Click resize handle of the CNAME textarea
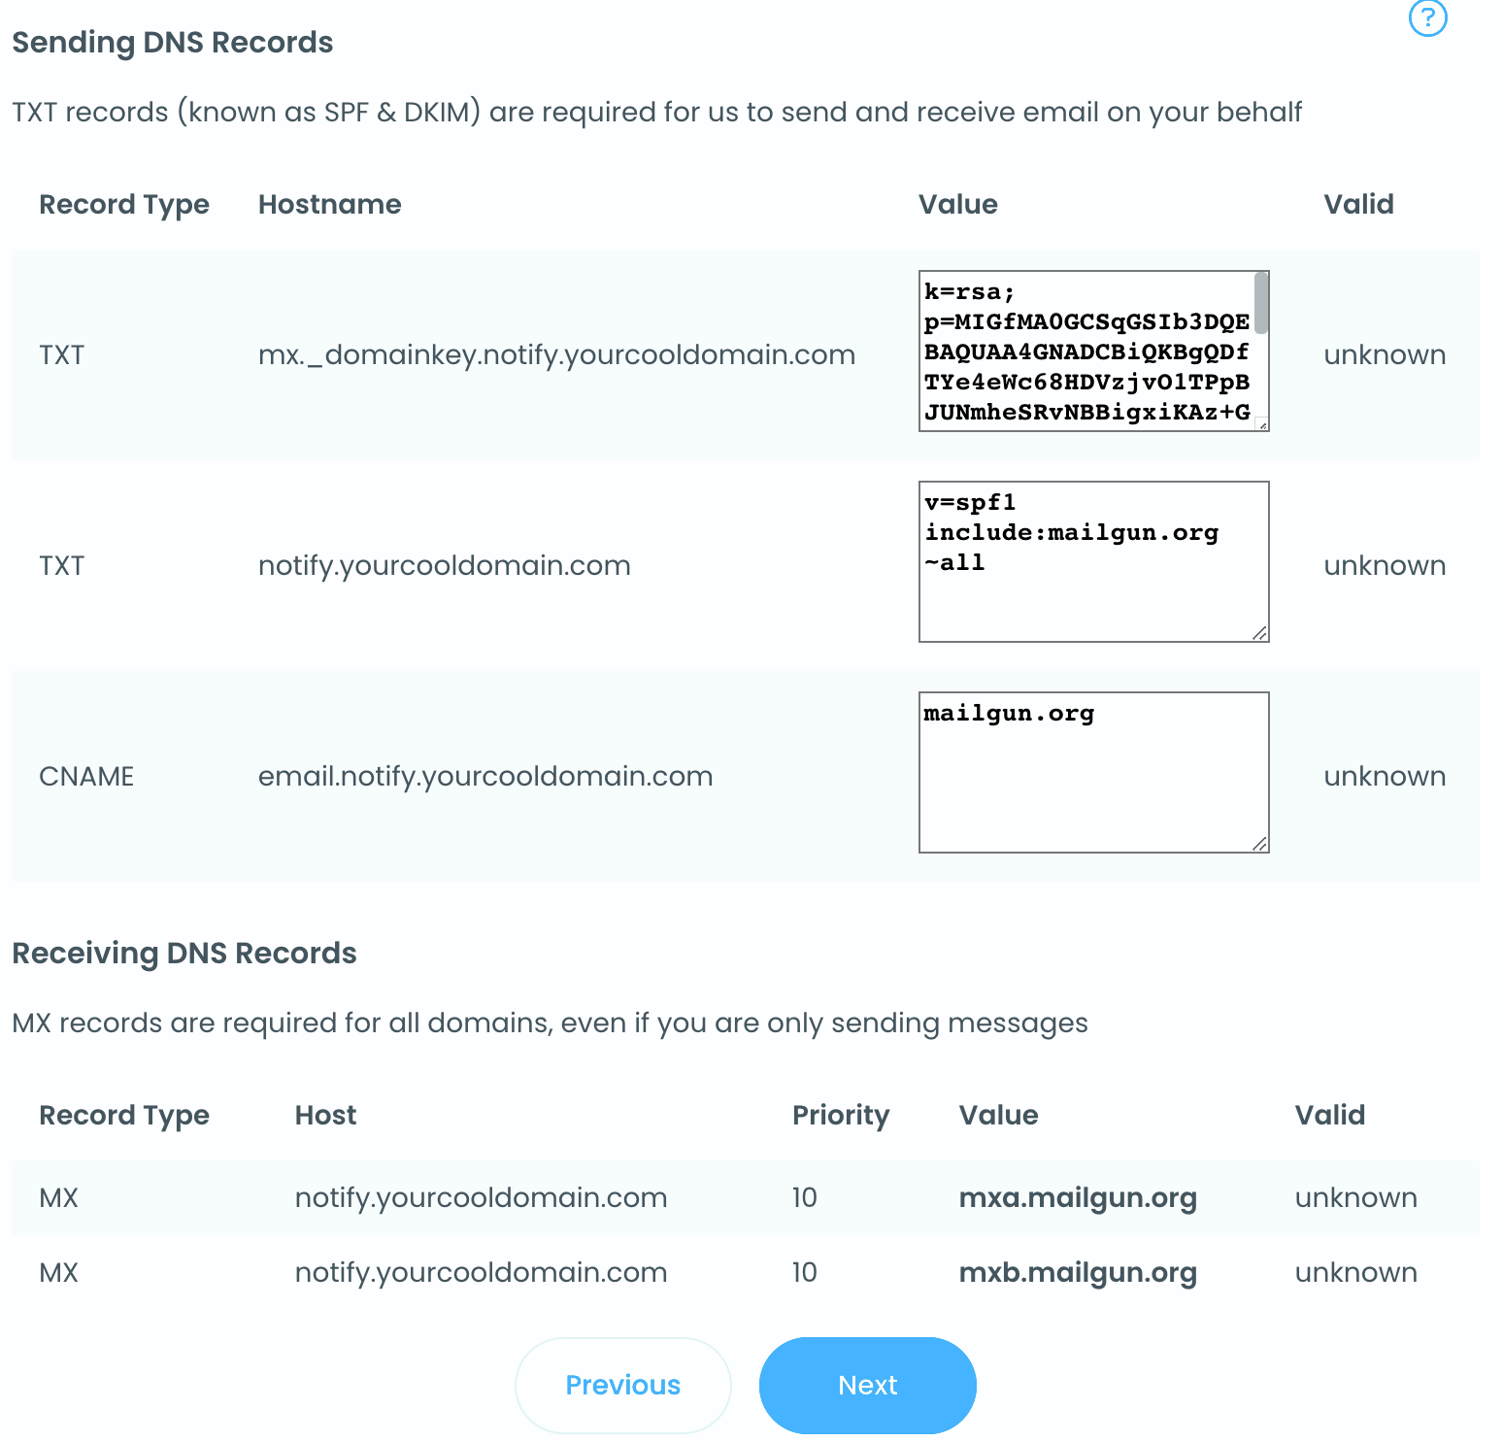This screenshot has height=1442, width=1503. (1259, 844)
